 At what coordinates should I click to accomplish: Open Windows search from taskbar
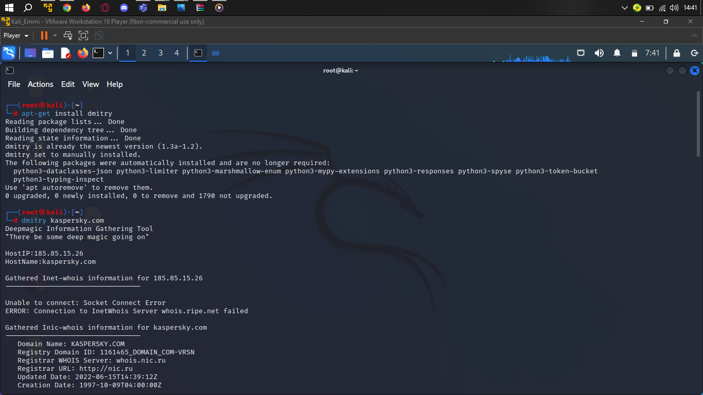point(28,8)
